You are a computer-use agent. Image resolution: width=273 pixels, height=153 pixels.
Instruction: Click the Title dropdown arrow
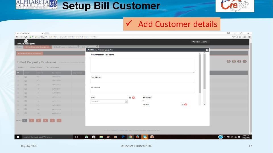tap(126, 101)
